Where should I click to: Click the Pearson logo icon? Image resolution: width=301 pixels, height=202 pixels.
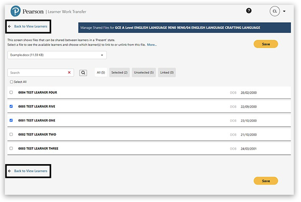[16, 12]
